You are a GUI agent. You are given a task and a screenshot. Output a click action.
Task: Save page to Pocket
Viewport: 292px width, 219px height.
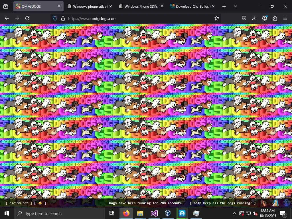point(244,18)
